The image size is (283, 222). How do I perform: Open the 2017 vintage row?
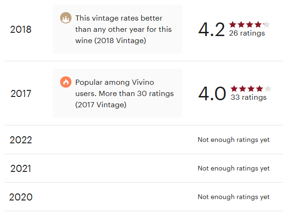point(21,94)
